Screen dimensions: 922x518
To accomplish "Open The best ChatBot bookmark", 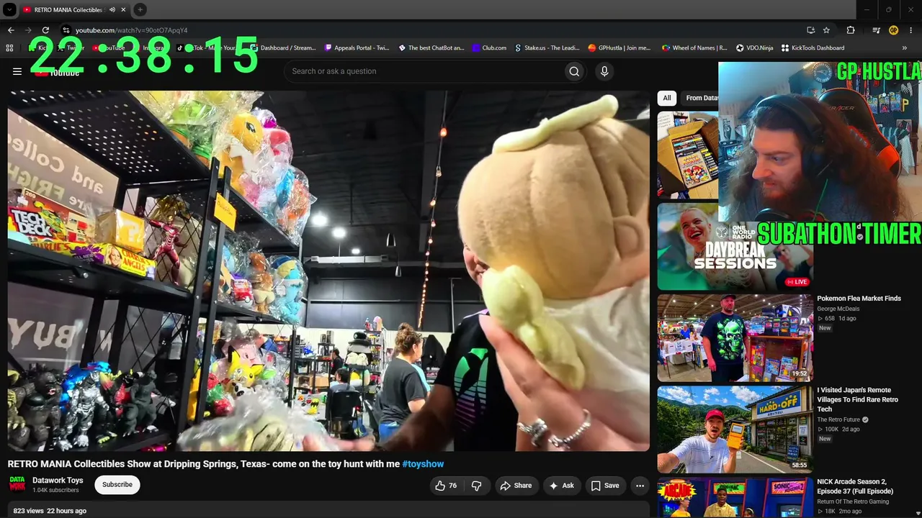I will pos(431,48).
